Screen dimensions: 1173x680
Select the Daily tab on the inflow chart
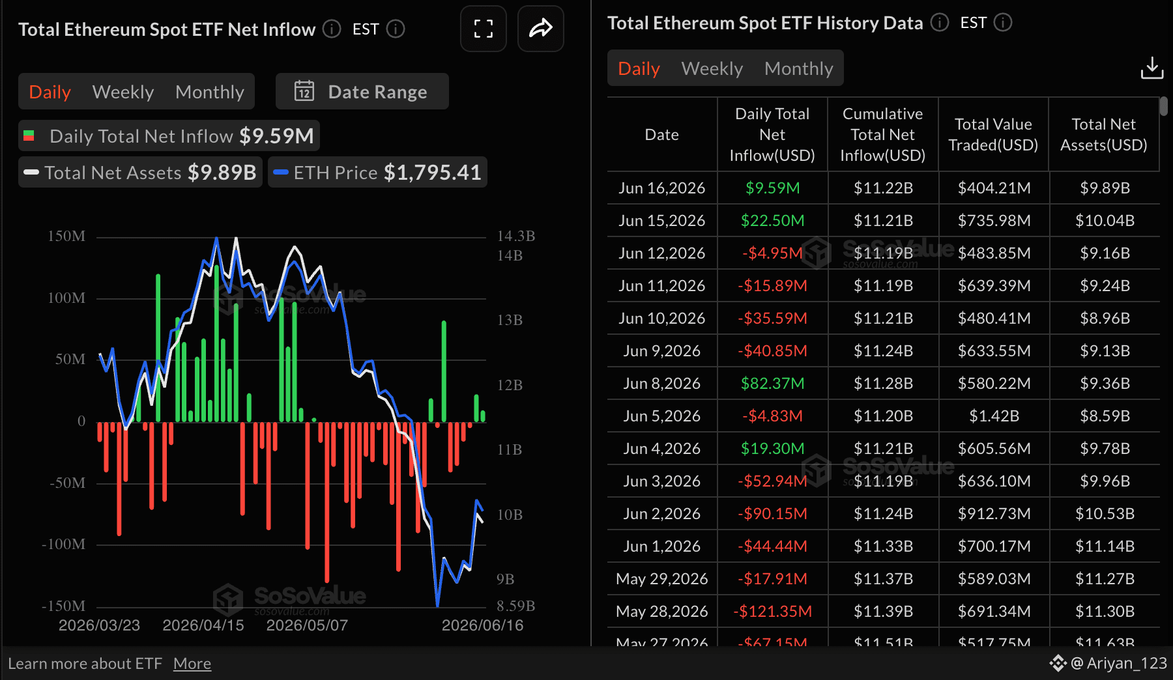coord(50,92)
